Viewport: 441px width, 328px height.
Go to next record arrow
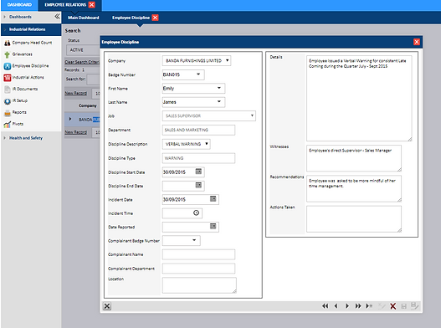[347, 306]
